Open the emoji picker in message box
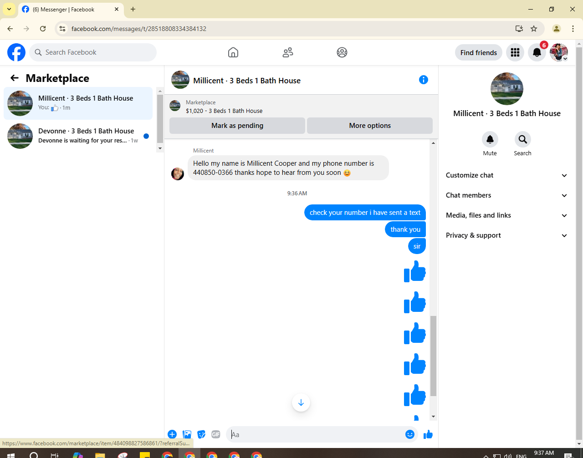Image resolution: width=583 pixels, height=458 pixels. pyautogui.click(x=410, y=434)
